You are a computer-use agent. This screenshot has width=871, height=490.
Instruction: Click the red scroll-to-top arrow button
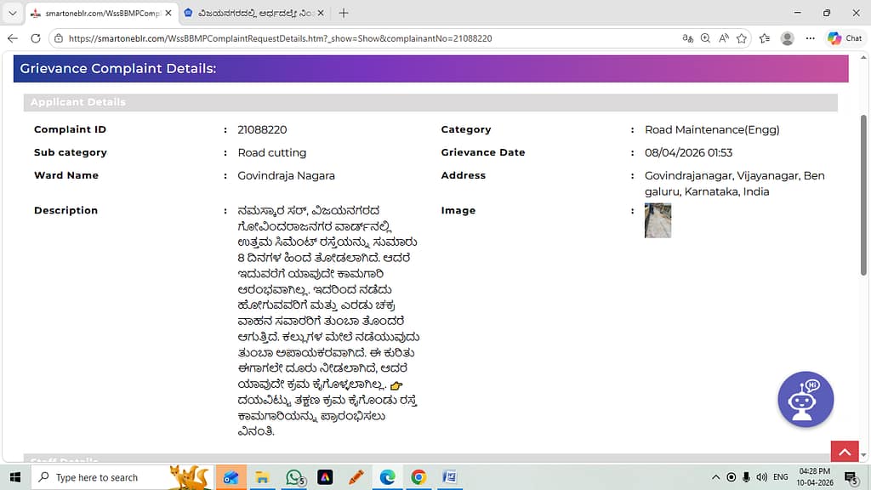coord(845,453)
